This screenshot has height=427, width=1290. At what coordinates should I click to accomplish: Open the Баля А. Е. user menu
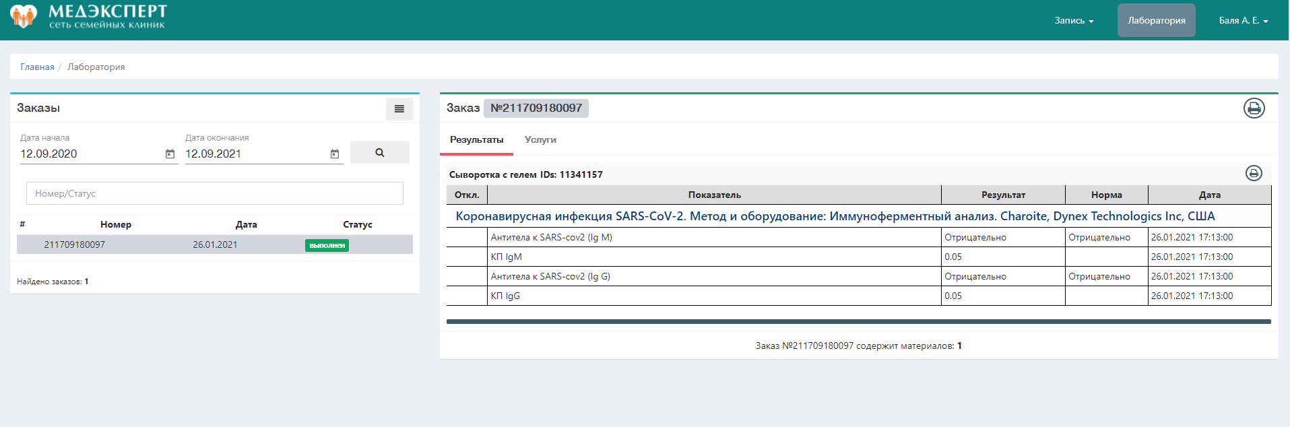[x=1243, y=21]
